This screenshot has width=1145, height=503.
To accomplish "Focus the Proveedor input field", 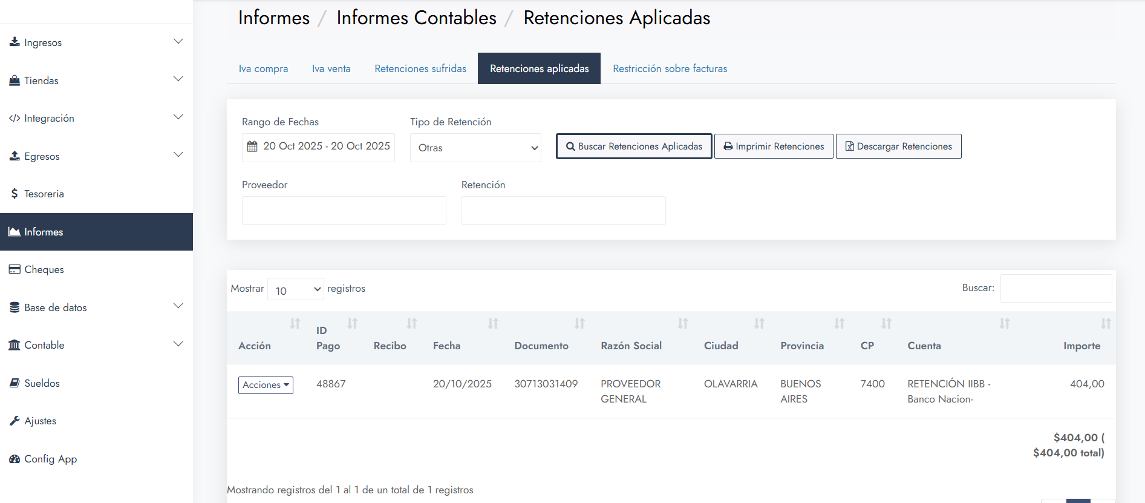I will coord(344,210).
